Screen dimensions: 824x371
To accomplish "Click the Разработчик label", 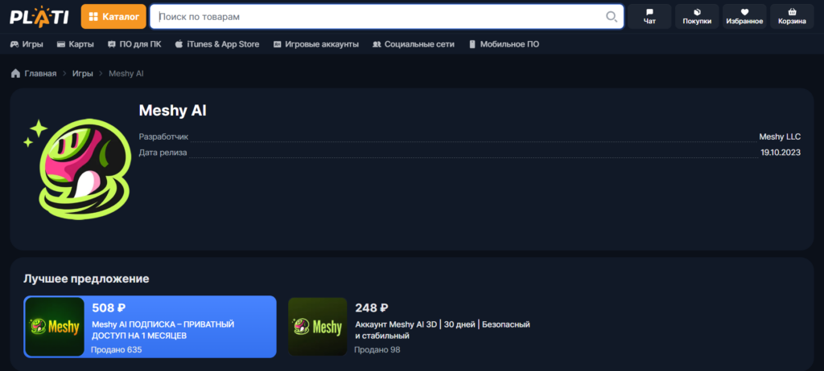I will pos(163,137).
